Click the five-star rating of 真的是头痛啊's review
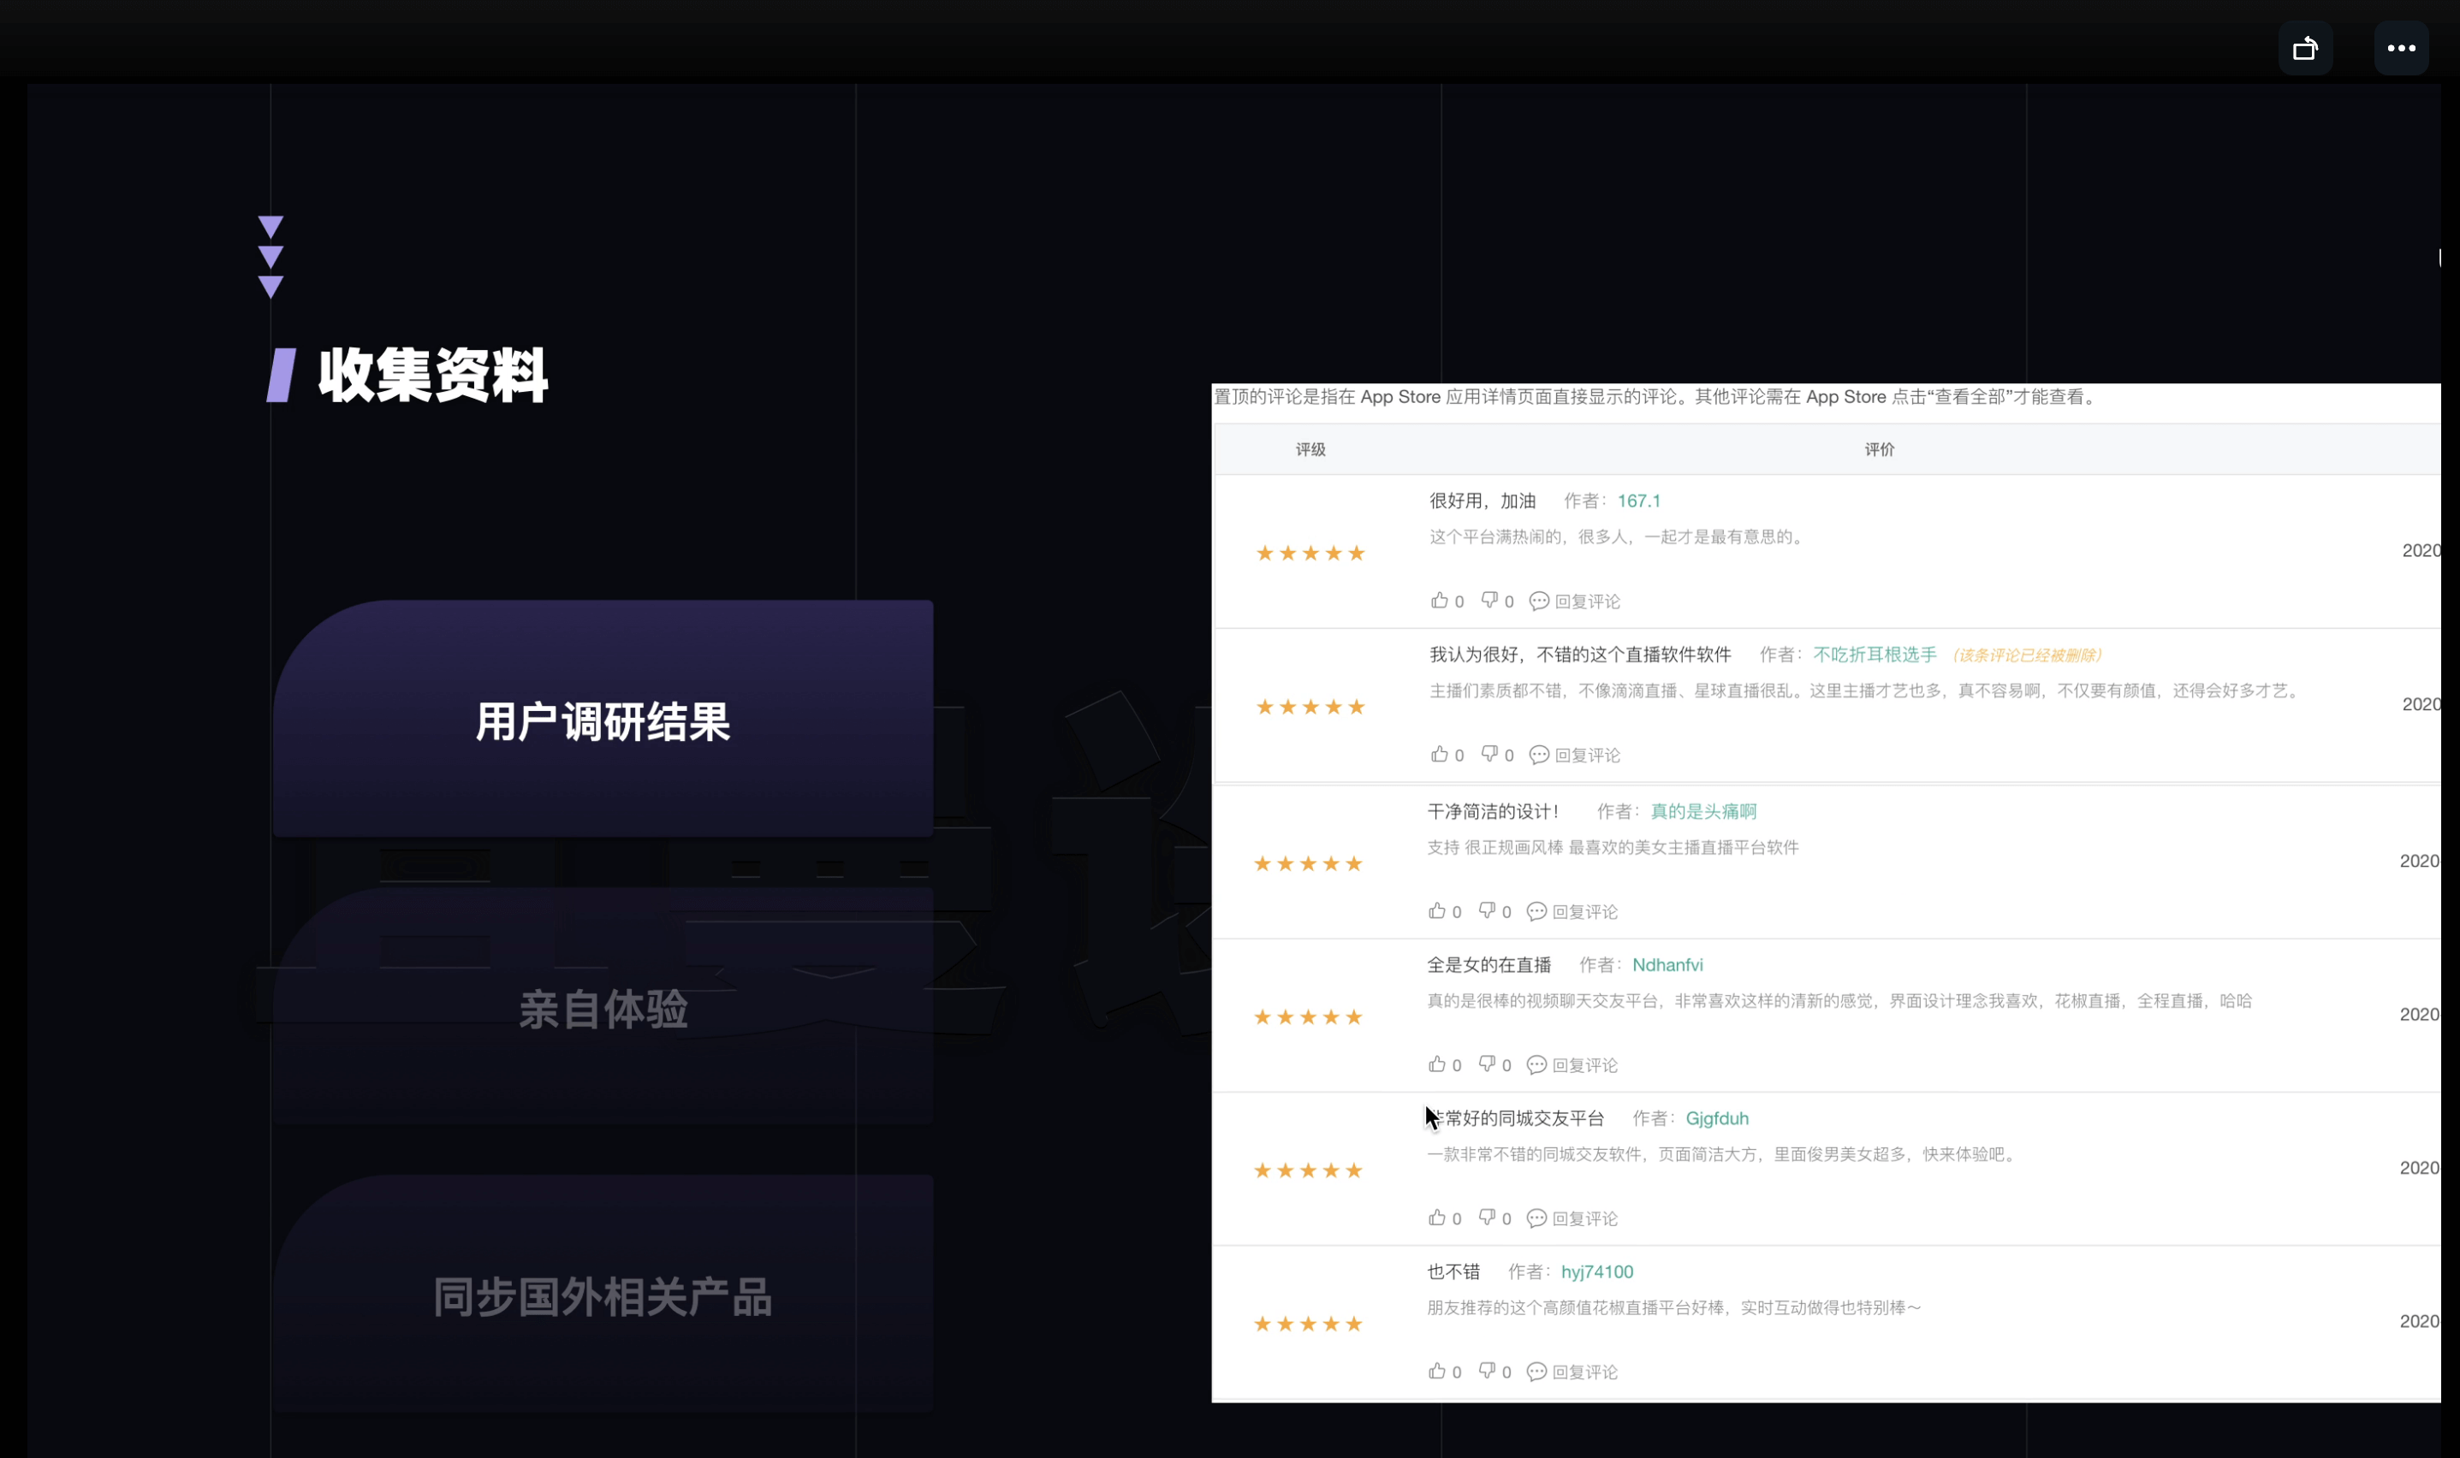The width and height of the screenshot is (2460, 1458). pos(1308,863)
